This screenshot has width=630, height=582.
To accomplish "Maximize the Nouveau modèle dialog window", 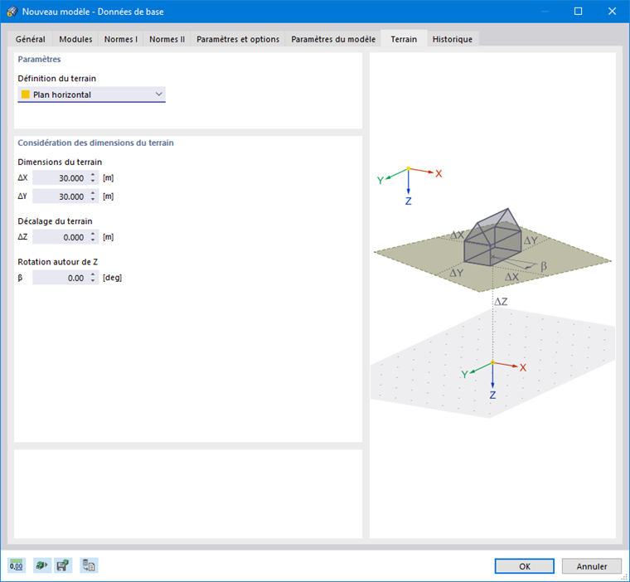I will pyautogui.click(x=578, y=12).
